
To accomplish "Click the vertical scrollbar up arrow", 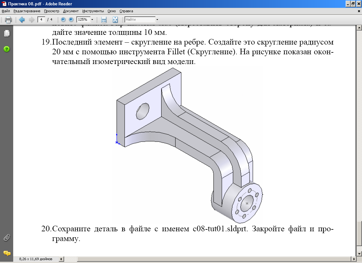I will (x=359, y=28).
